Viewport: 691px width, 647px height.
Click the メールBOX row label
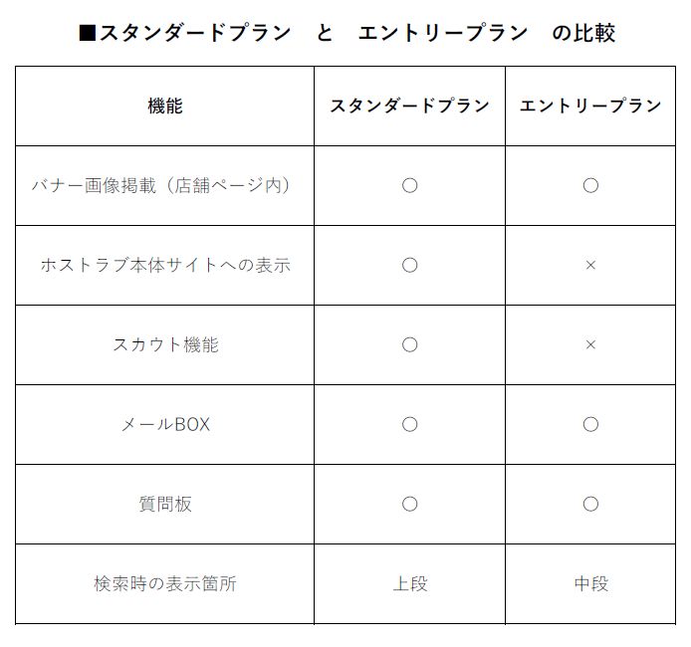(x=165, y=424)
